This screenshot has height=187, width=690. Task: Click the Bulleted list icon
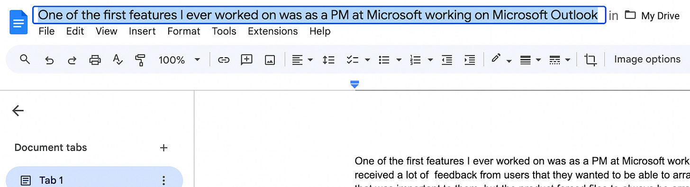384,60
